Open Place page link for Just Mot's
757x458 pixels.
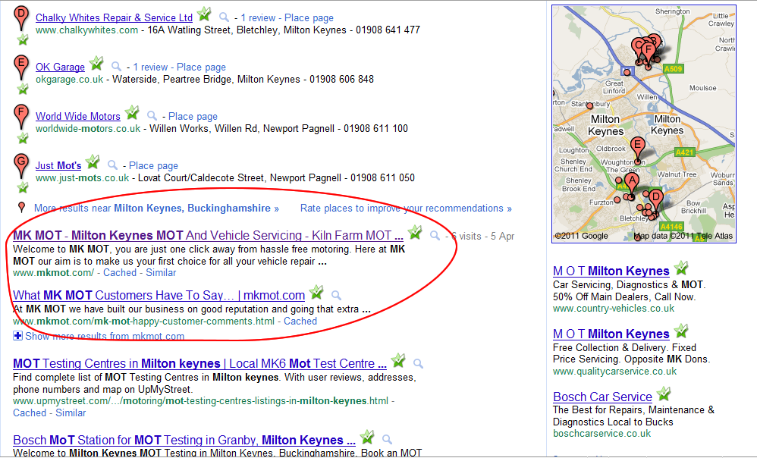pos(153,165)
